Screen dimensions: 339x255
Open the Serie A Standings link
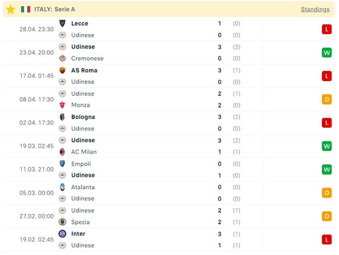[315, 9]
